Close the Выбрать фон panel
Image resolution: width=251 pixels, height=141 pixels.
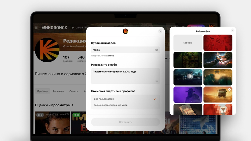[x=233, y=30]
